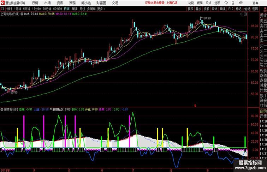Click the 复权 button
Screen dimensions: 267x172
(191, 9)
